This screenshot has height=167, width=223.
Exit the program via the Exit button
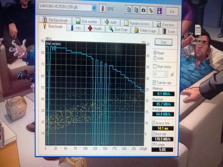[x=172, y=11]
